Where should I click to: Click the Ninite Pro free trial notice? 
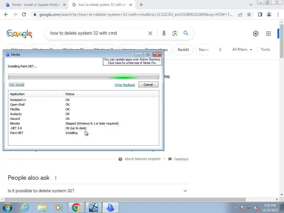[132, 61]
